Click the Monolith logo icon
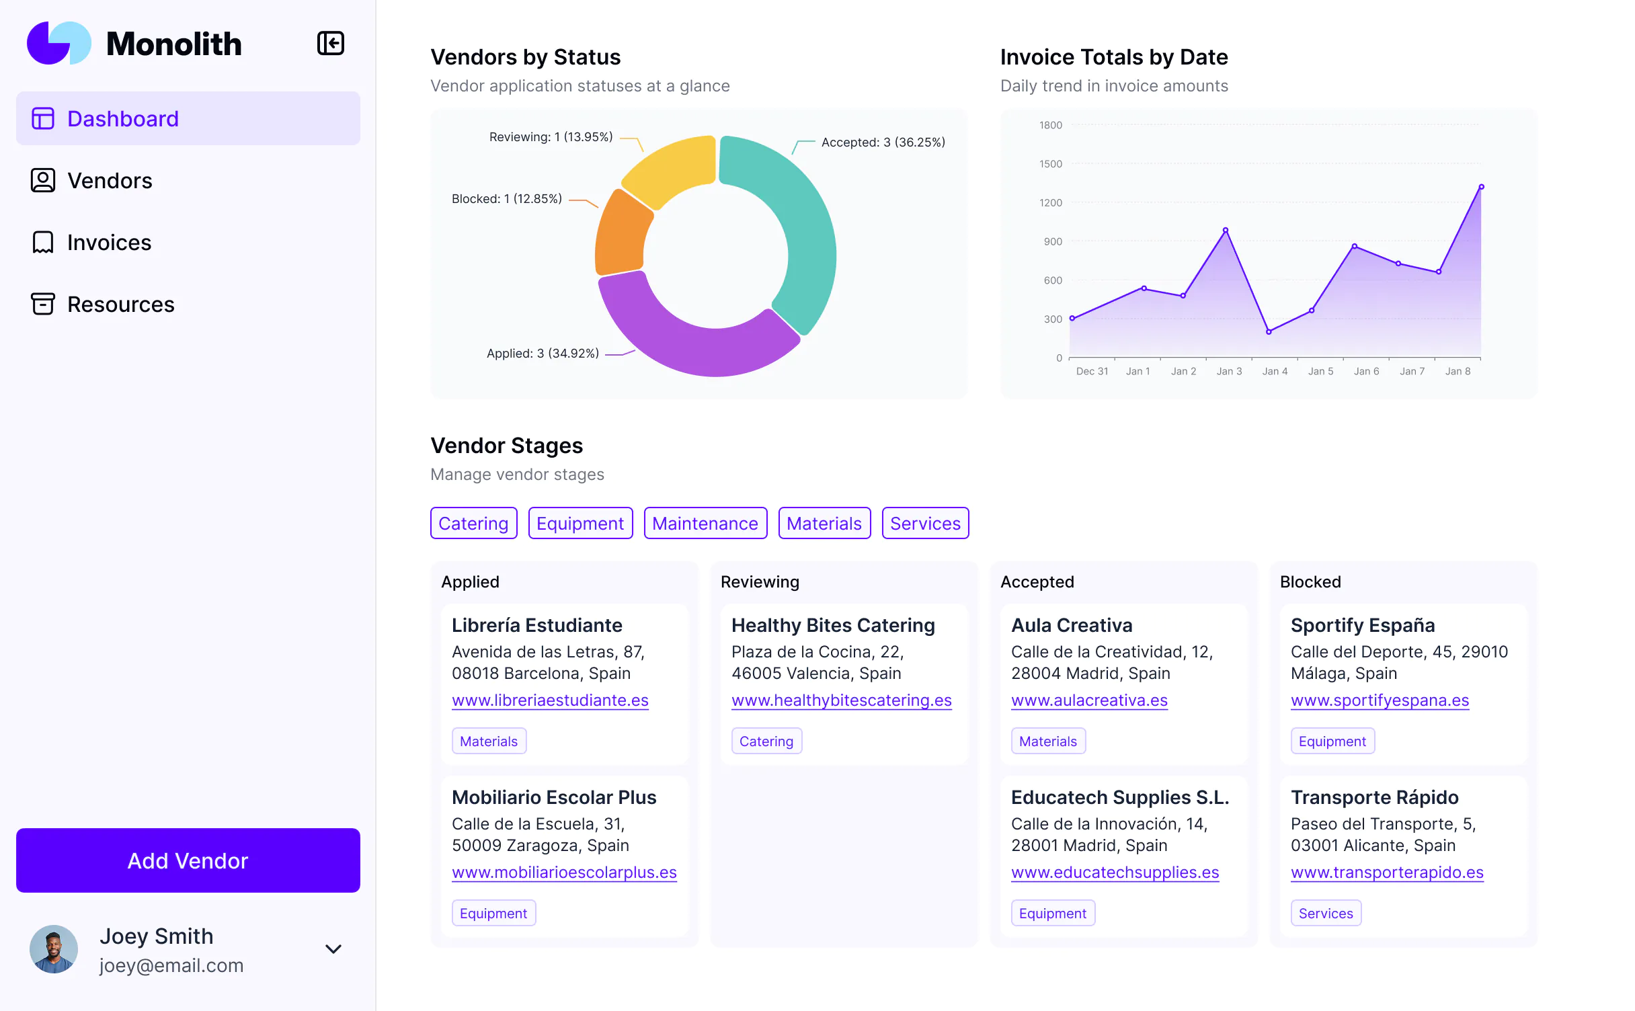This screenshot has width=1635, height=1011. click(58, 44)
